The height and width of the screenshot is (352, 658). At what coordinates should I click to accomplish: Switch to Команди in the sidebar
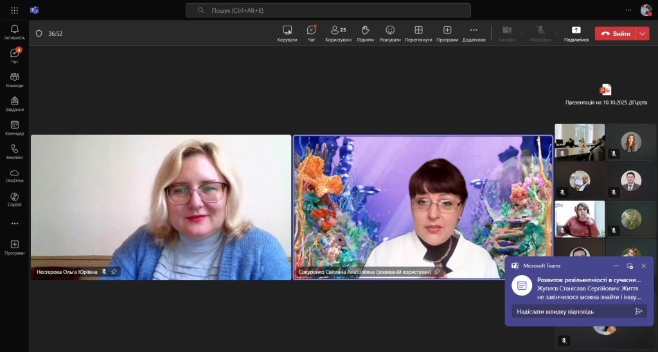(14, 80)
